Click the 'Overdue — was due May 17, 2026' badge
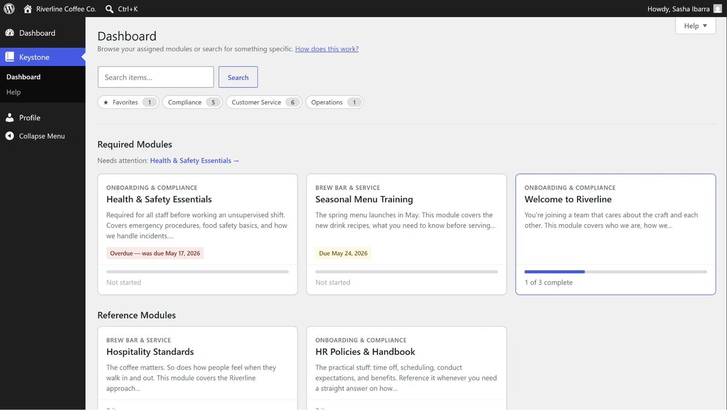Viewport: 727px width, 410px height. (155, 253)
